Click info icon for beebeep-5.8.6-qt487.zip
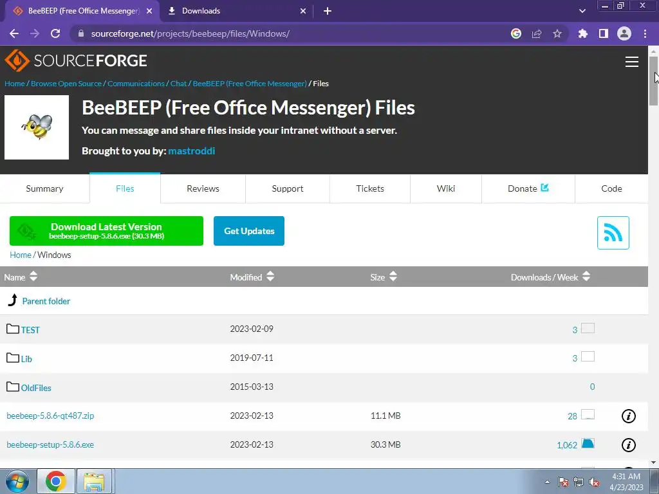 tap(629, 416)
